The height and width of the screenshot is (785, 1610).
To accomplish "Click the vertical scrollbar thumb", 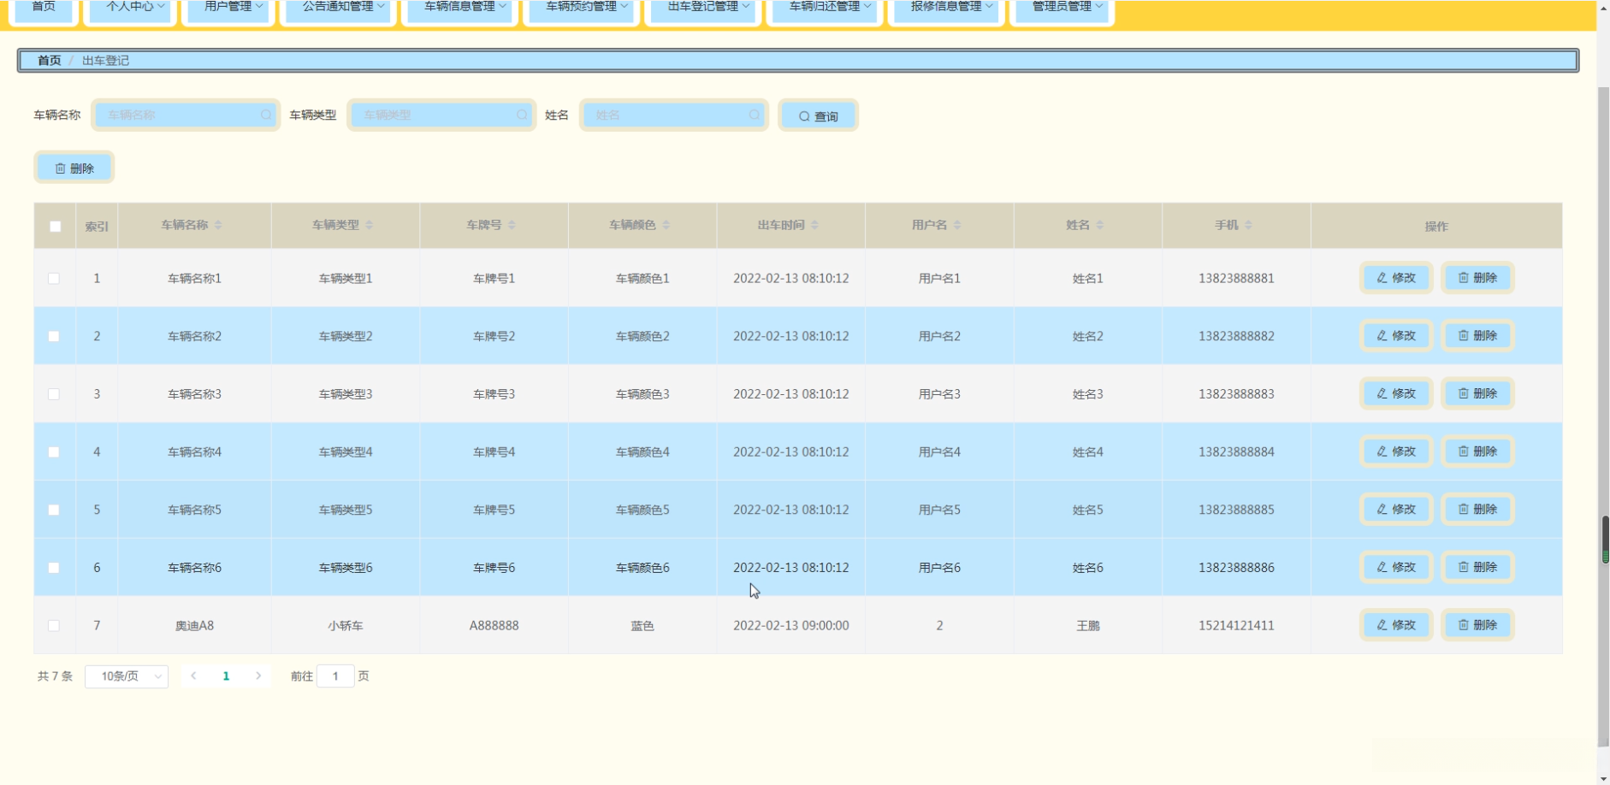I will (1605, 539).
